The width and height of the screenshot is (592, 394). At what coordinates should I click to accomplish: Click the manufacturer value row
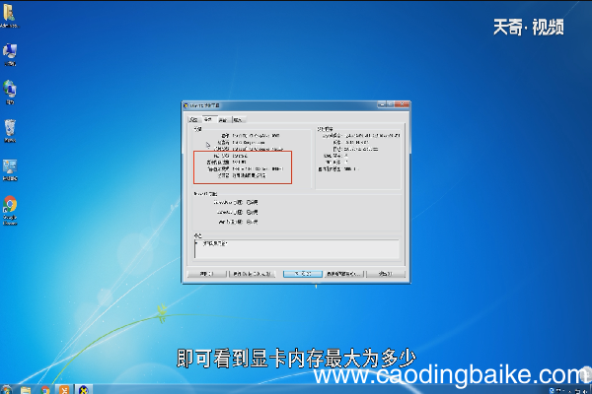249,143
